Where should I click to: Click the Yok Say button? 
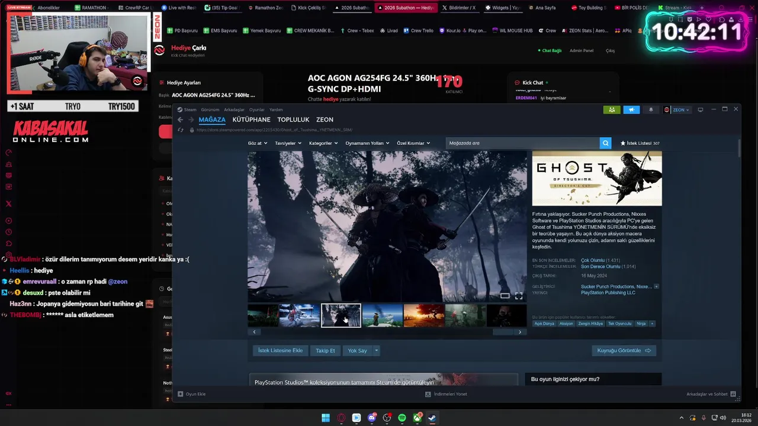click(x=358, y=351)
